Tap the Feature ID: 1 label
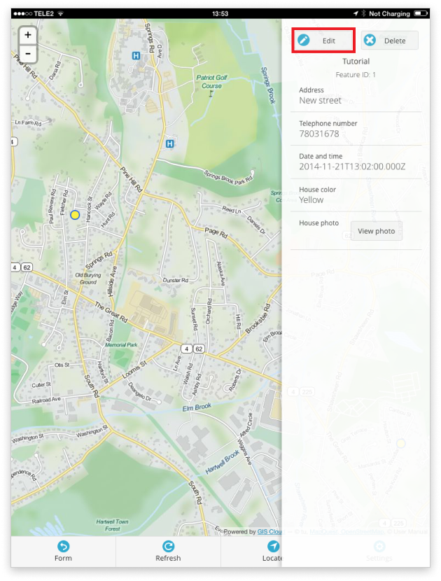The width and height of the screenshot is (441, 581). (356, 74)
